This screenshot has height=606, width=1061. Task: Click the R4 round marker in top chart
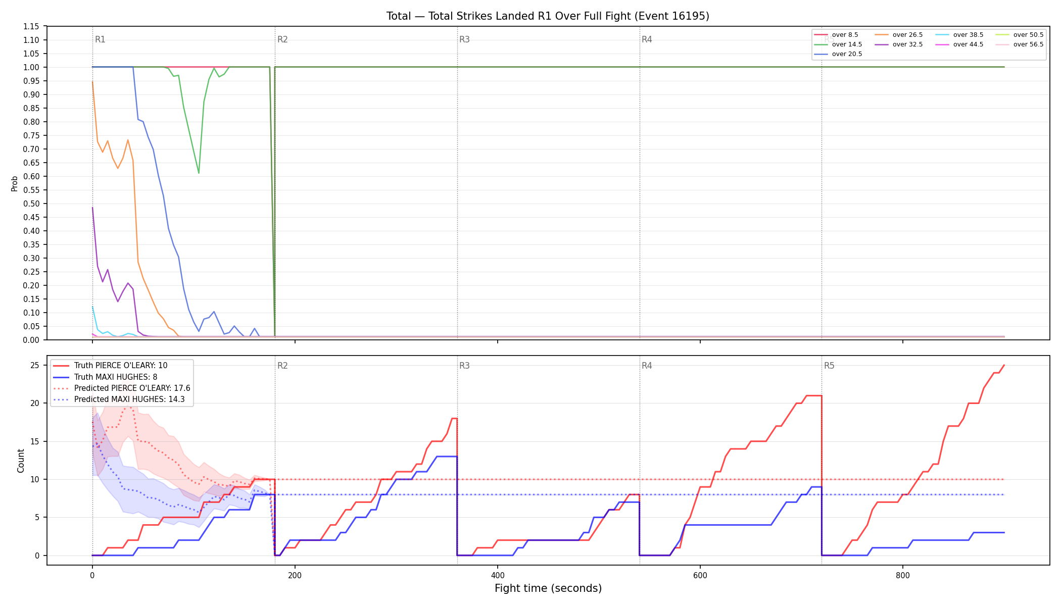(647, 39)
